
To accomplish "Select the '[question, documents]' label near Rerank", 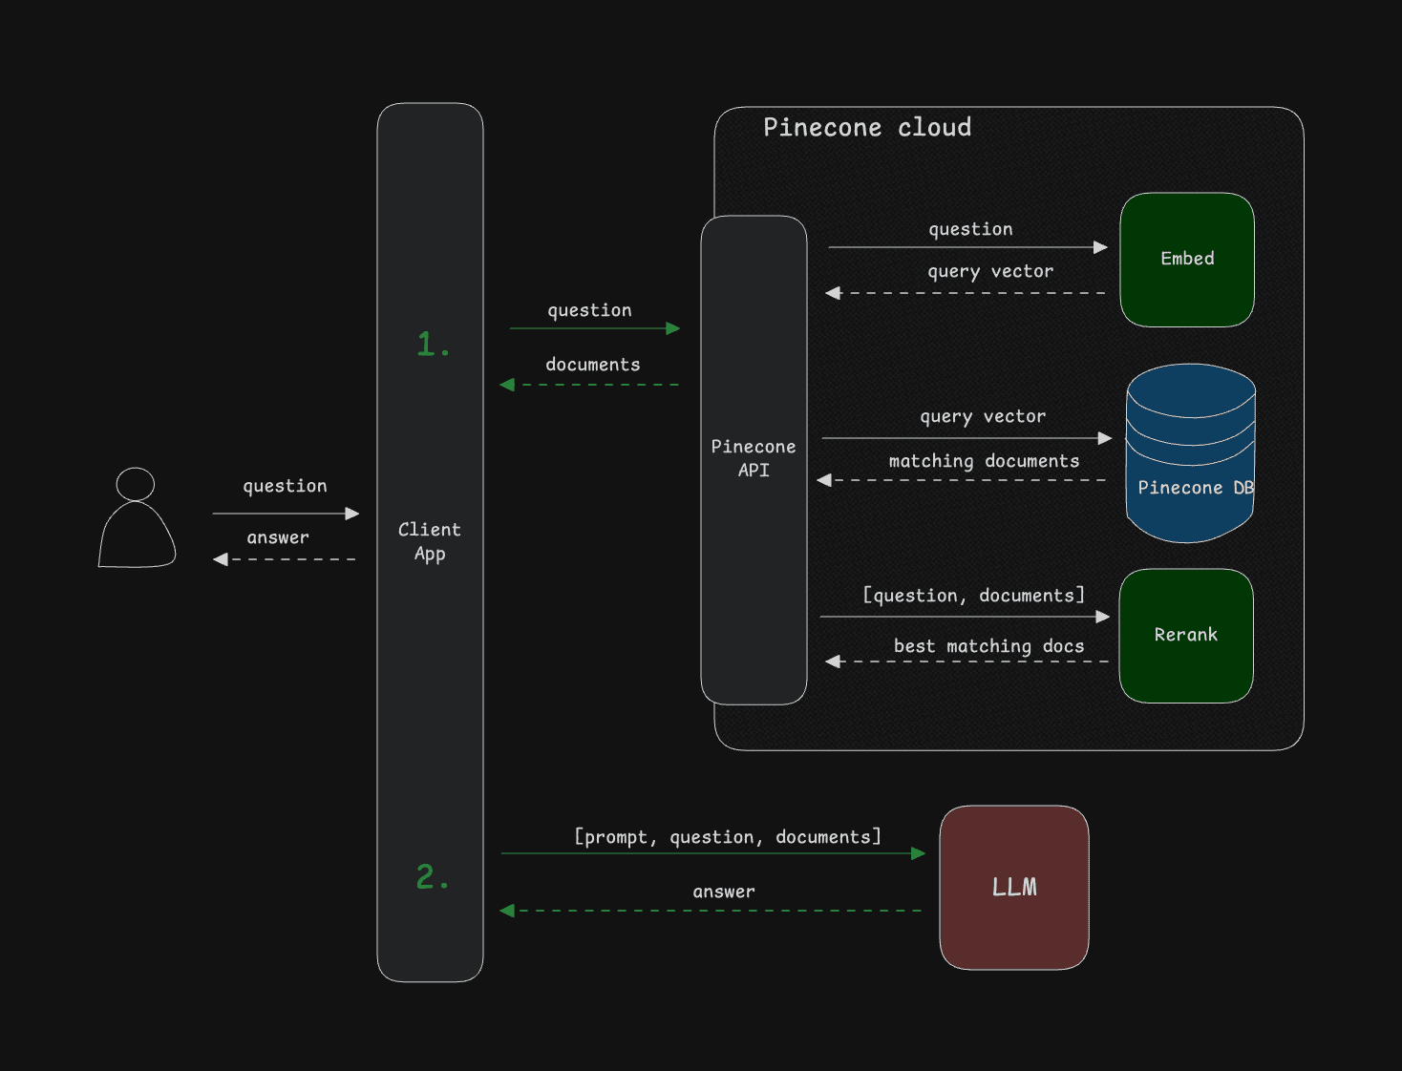I will coord(973,596).
